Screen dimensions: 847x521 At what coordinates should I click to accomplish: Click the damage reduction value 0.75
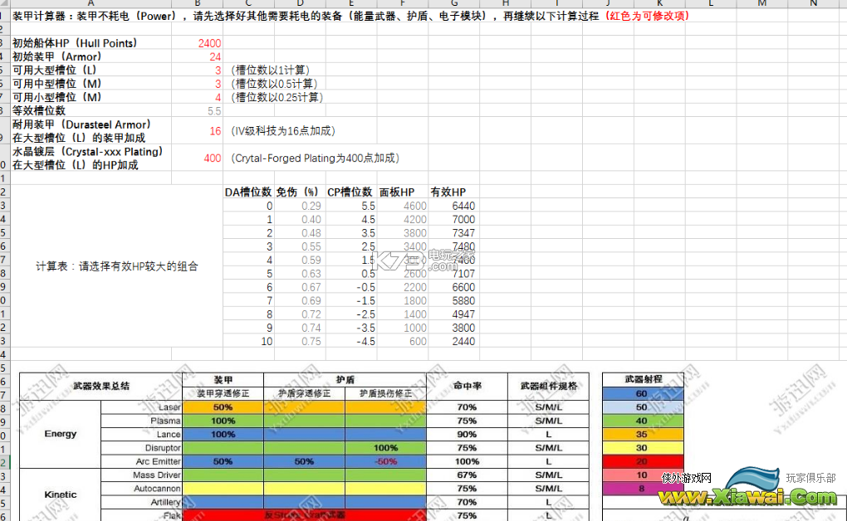tap(311, 341)
